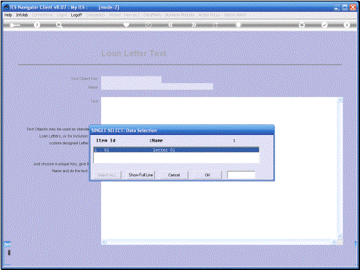Click the Text Object Key input field
The height and width of the screenshot is (270, 360).
click(131, 79)
